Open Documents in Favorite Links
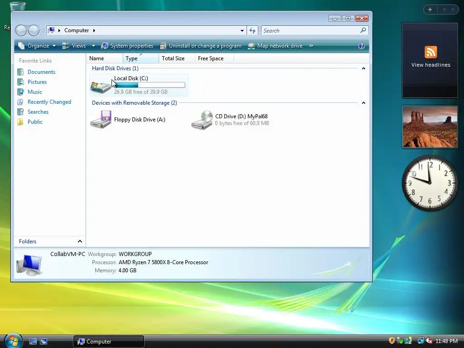Viewport: 464px width, 348px height. pyautogui.click(x=41, y=72)
